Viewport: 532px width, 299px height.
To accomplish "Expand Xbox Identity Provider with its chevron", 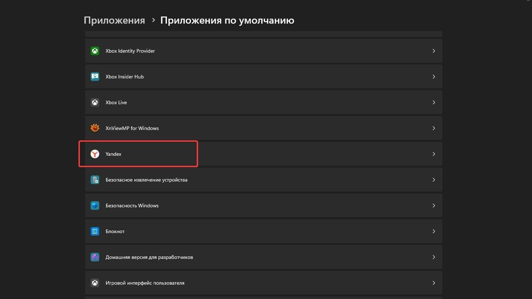I will point(434,51).
